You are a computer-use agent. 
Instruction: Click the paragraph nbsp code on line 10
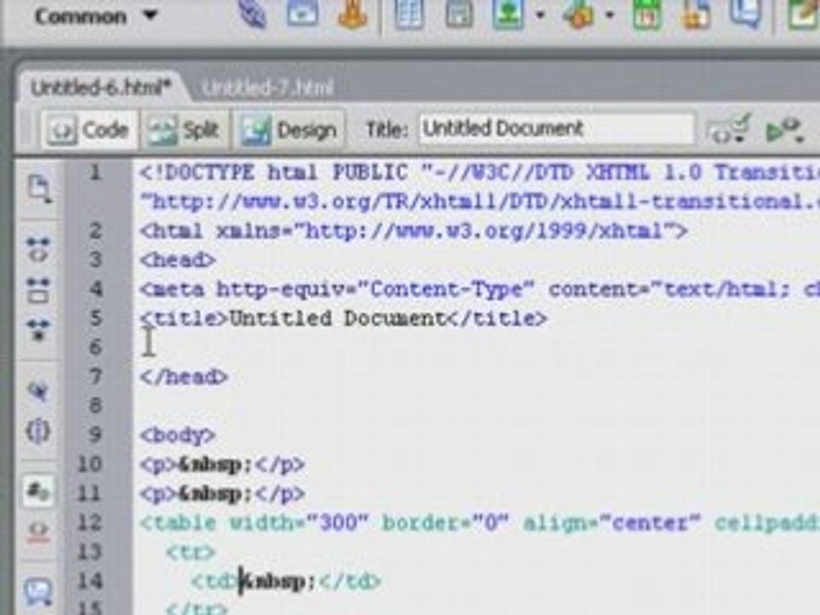point(222,465)
